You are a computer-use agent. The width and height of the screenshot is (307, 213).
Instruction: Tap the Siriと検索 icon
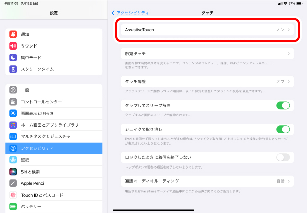(x=13, y=172)
